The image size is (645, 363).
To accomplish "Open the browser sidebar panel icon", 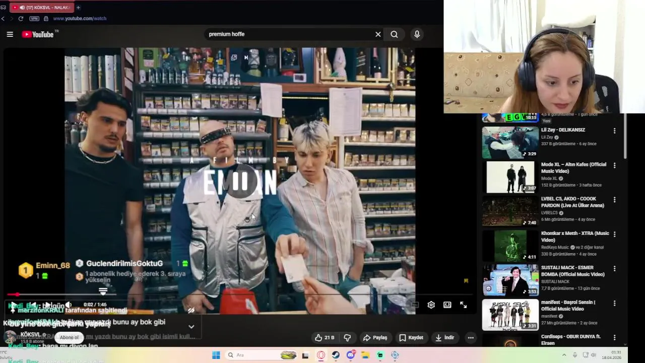I will click(3, 8).
